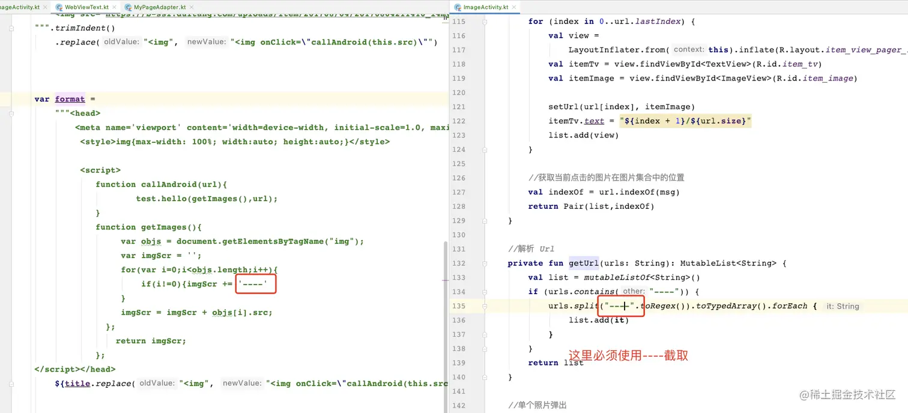Click the fold end marker at line 137
Viewport: 908px width, 413px height.
[485, 334]
